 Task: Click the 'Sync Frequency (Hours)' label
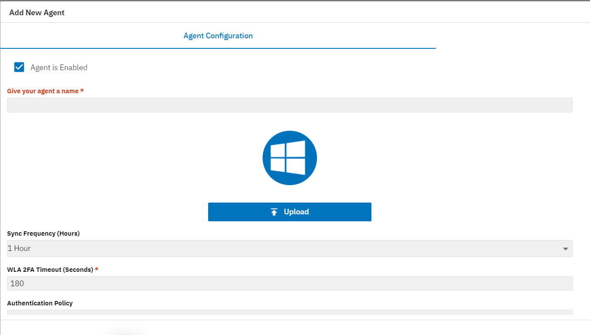coord(44,233)
